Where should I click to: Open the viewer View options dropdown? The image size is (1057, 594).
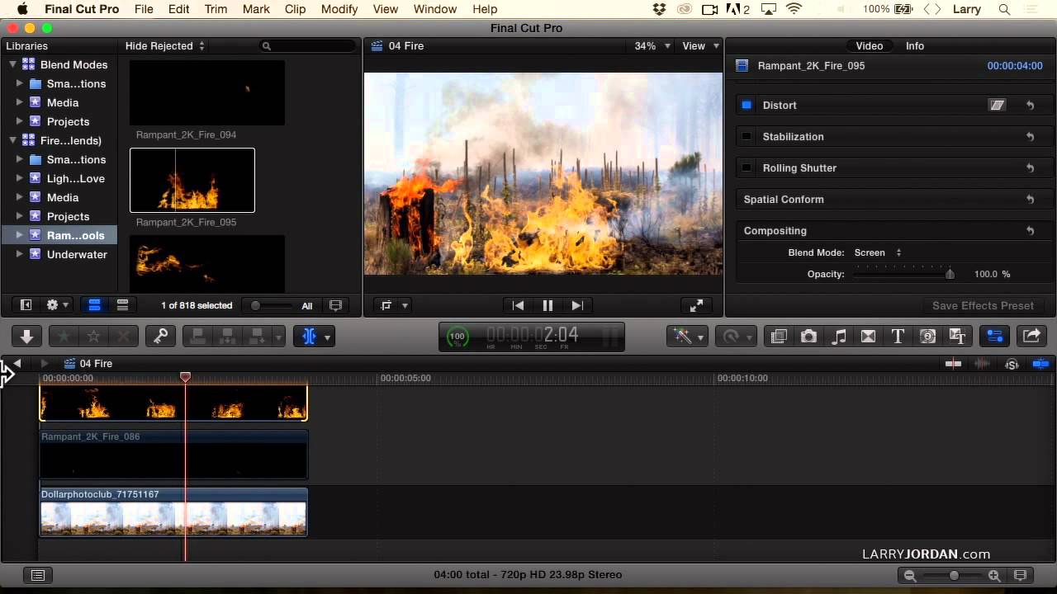700,46
